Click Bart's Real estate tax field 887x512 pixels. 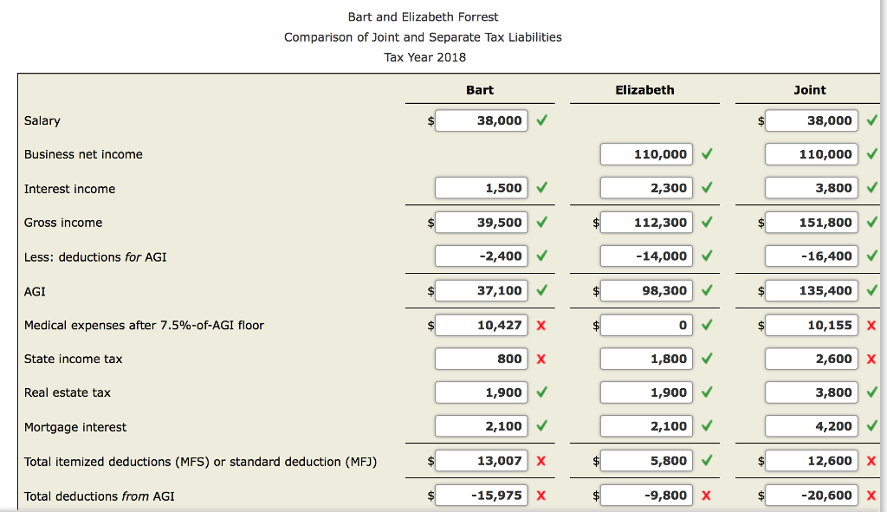pyautogui.click(x=481, y=392)
